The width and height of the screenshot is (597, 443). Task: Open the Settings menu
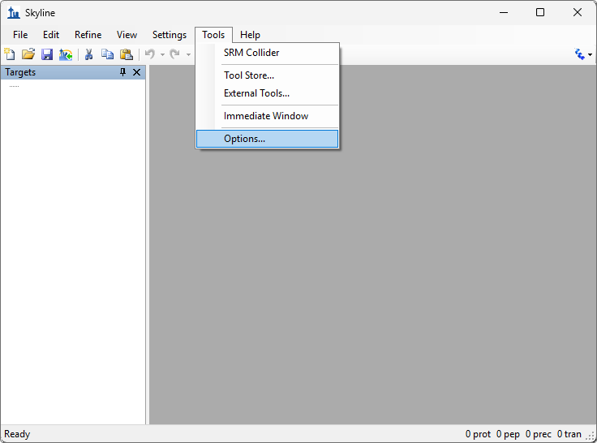169,35
